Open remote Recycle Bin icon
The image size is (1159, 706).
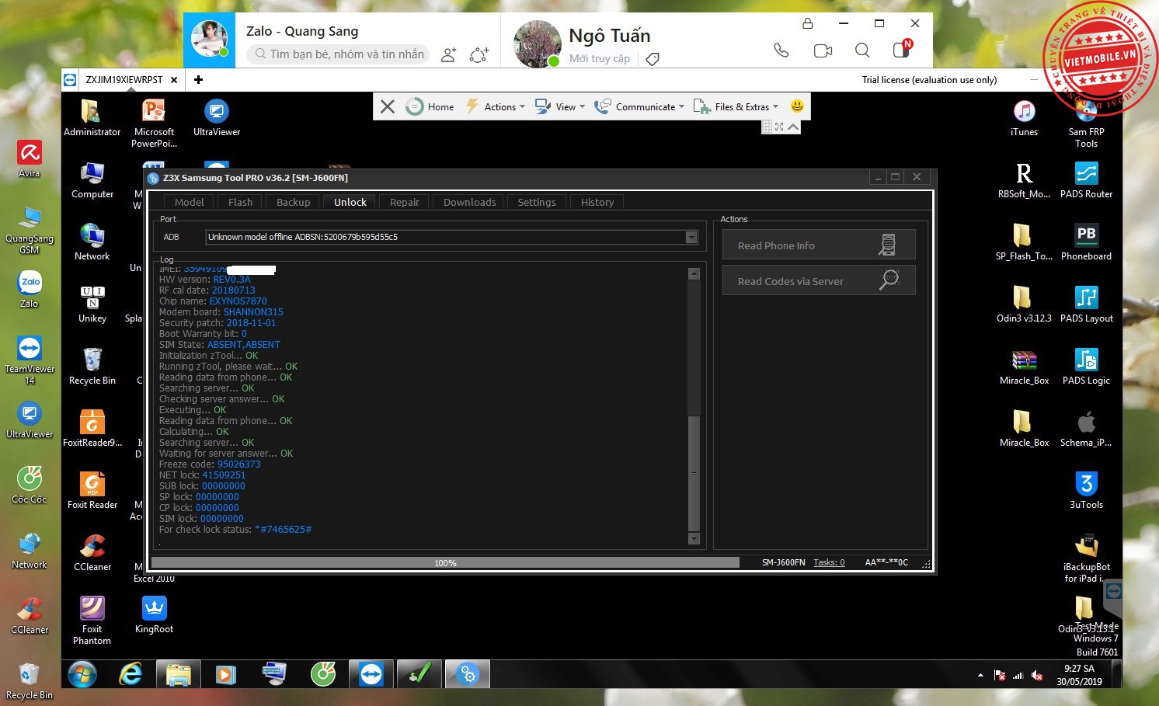click(x=92, y=367)
